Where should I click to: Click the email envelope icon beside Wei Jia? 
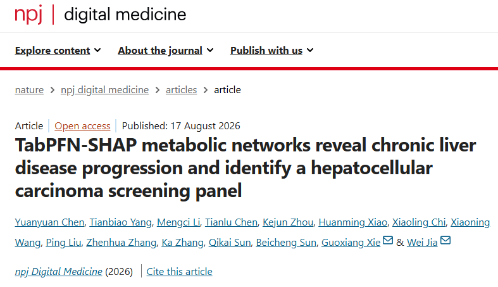pyautogui.click(x=445, y=240)
